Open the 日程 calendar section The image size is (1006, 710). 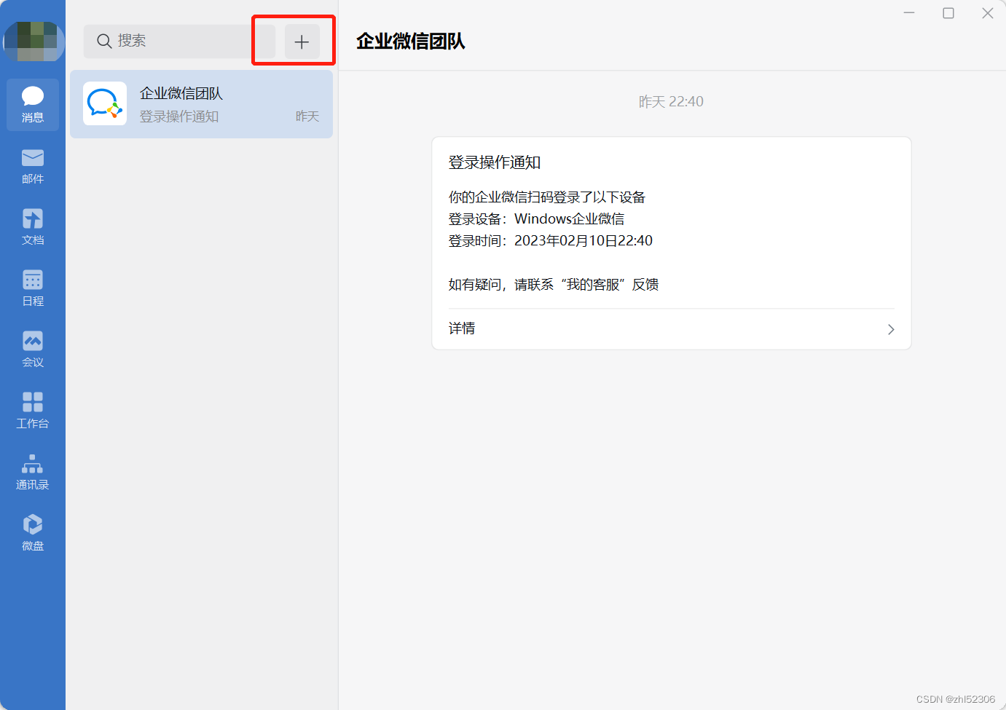pos(33,288)
